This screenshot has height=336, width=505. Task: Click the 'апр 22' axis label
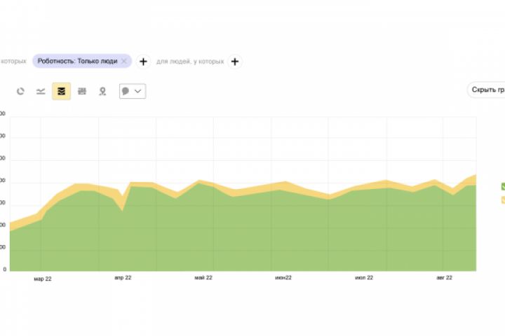[123, 277]
